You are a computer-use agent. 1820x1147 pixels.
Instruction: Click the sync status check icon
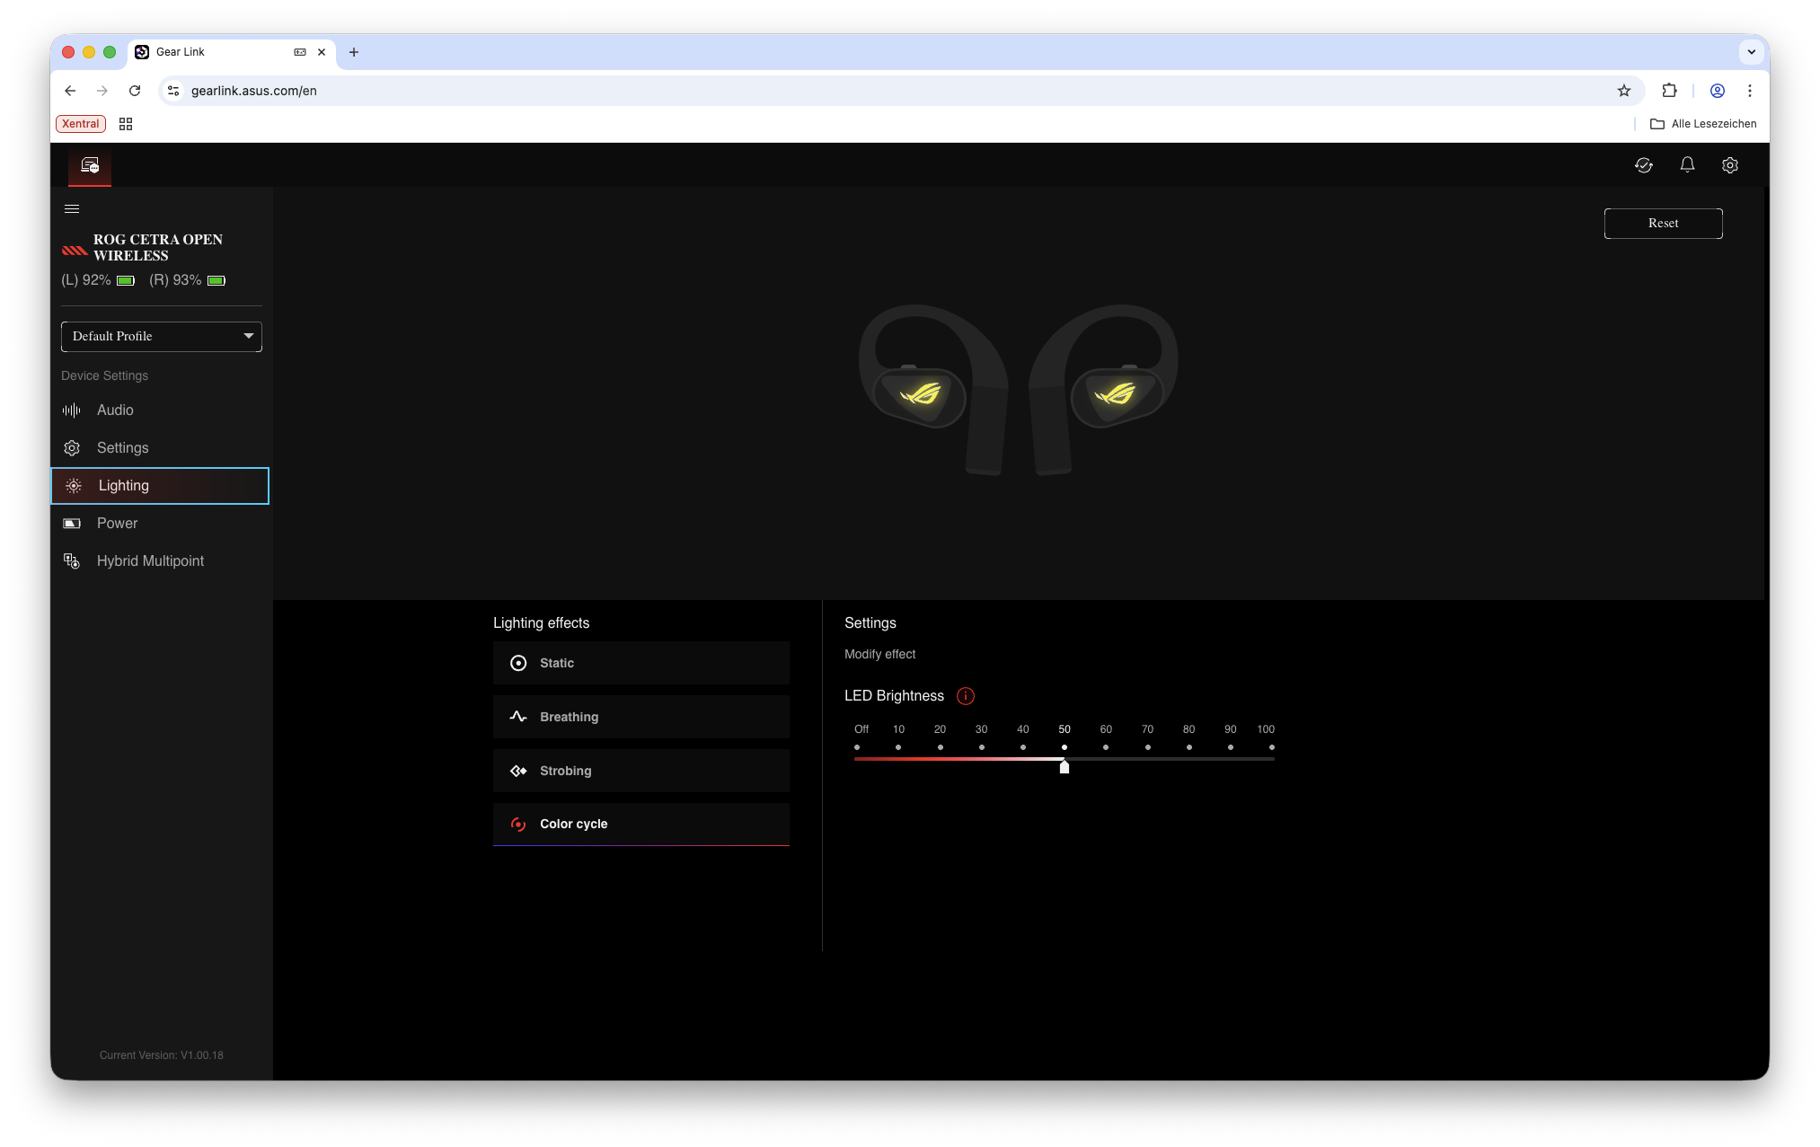point(1644,165)
